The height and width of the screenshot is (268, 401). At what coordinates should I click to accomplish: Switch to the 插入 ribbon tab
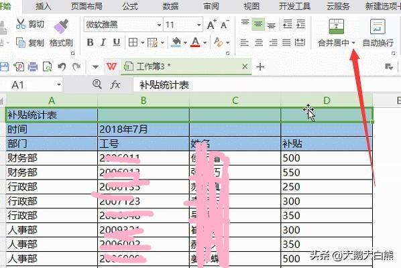43,7
